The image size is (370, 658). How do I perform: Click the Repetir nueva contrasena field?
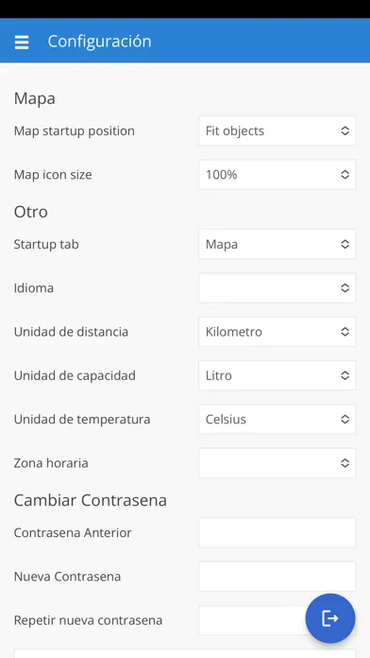[251, 620]
